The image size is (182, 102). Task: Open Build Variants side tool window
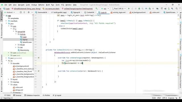[x=1, y=86]
